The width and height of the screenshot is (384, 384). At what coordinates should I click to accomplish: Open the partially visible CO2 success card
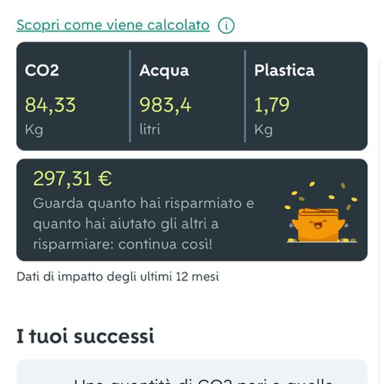[192, 374]
